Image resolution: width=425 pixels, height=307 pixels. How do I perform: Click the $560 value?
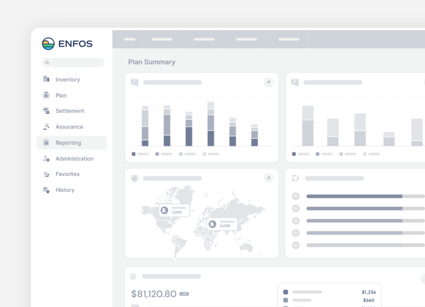point(368,301)
